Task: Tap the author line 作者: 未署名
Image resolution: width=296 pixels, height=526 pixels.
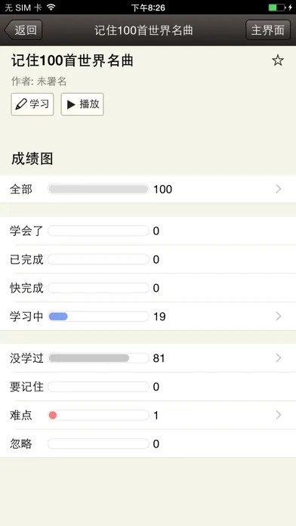Action: pyautogui.click(x=39, y=81)
